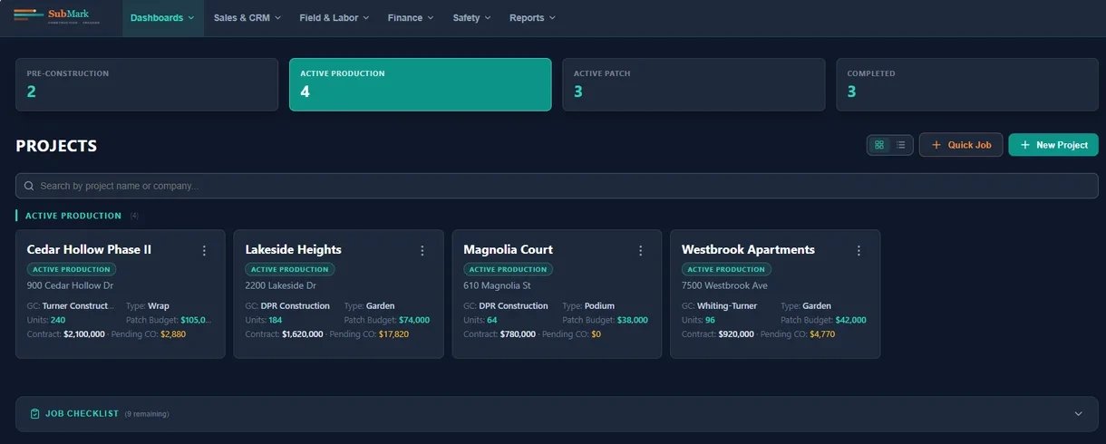Viewport: 1106px width, 444px height.
Task: Select the Pre-Construction status card
Action: point(147,84)
